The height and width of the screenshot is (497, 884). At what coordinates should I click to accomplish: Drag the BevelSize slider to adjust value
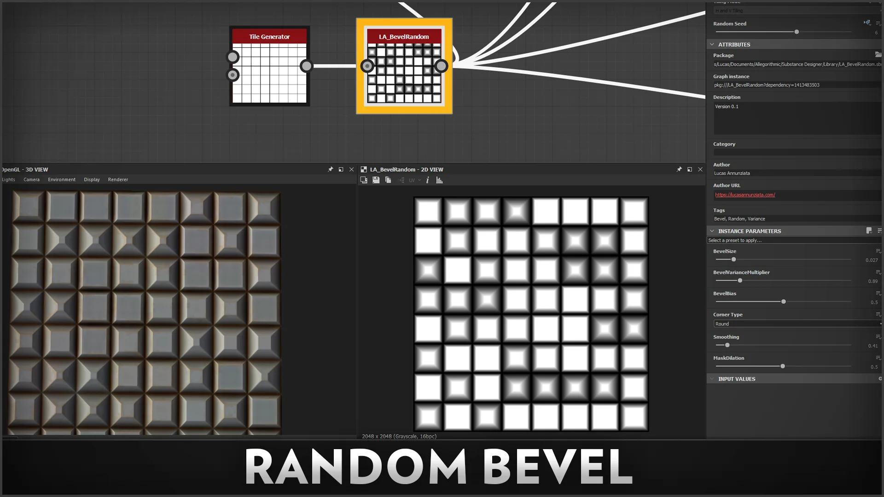pyautogui.click(x=733, y=259)
